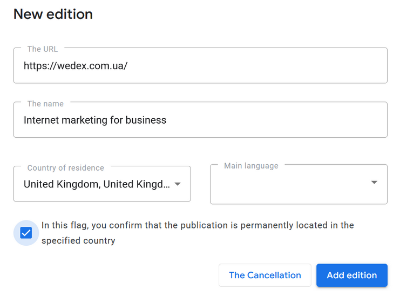The image size is (393, 296).
Task: Click the words 'specified country' in confirmation
Action: point(78,240)
